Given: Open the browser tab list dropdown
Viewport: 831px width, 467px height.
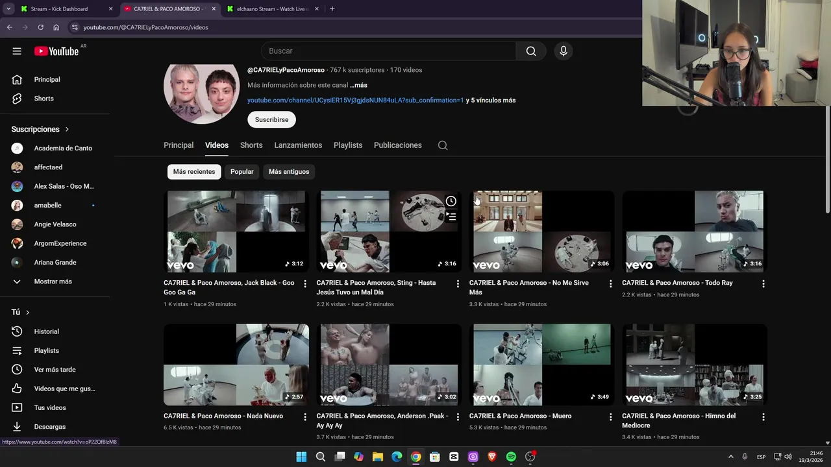Looking at the screenshot, I should coord(8,9).
